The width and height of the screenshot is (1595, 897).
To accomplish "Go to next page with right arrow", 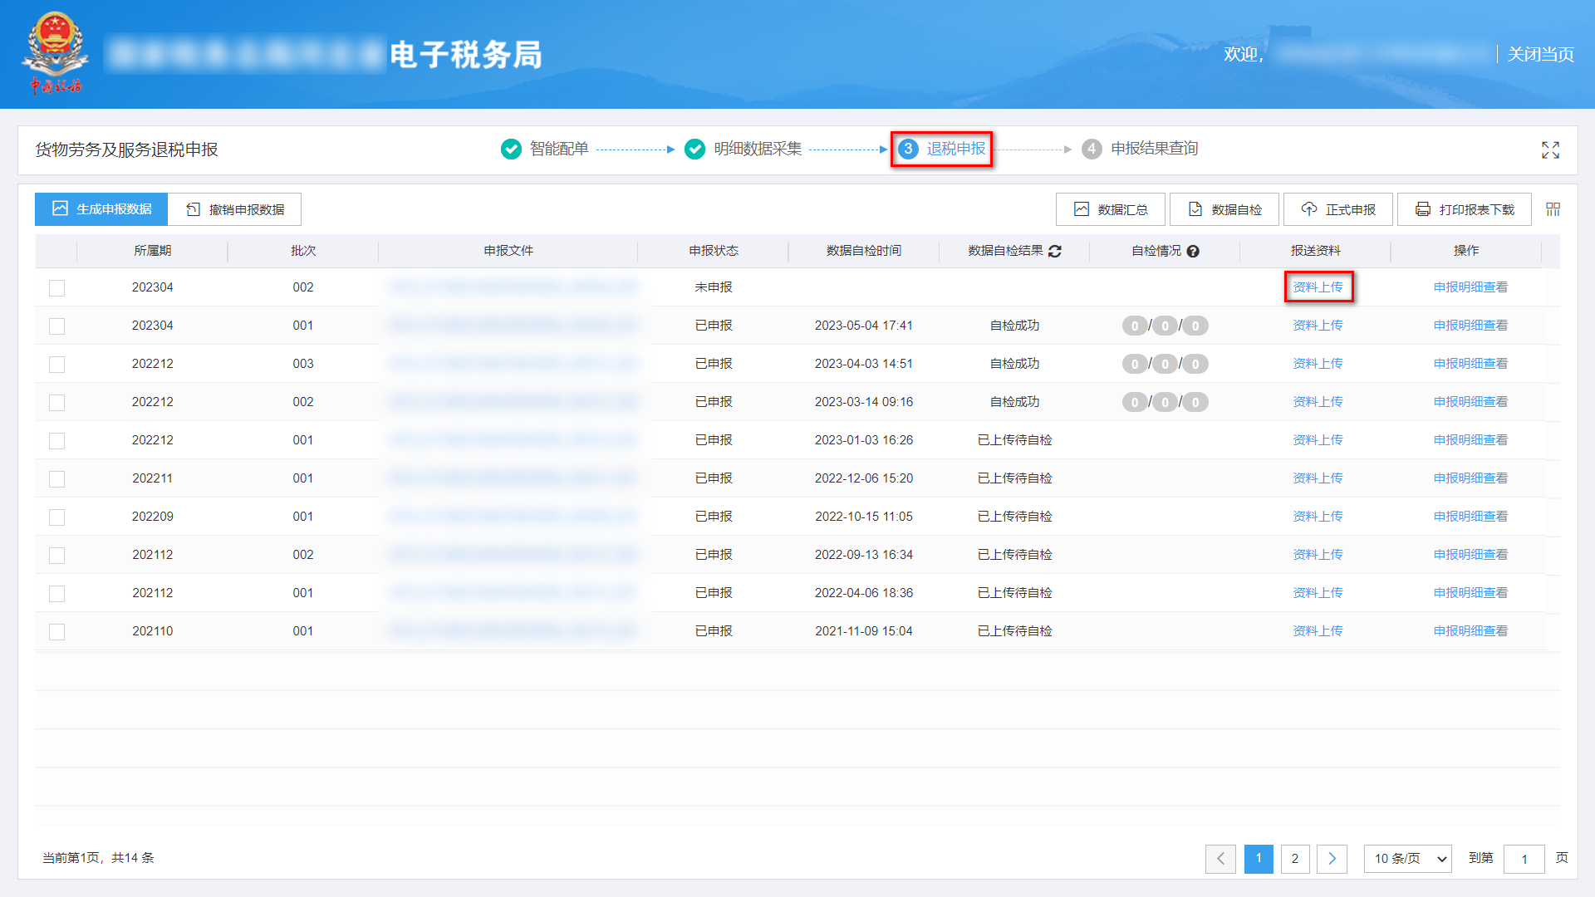I will [1332, 859].
